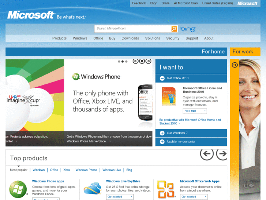Open the Windows nav menu
This screenshot has height=200, width=266.
click(x=80, y=38)
